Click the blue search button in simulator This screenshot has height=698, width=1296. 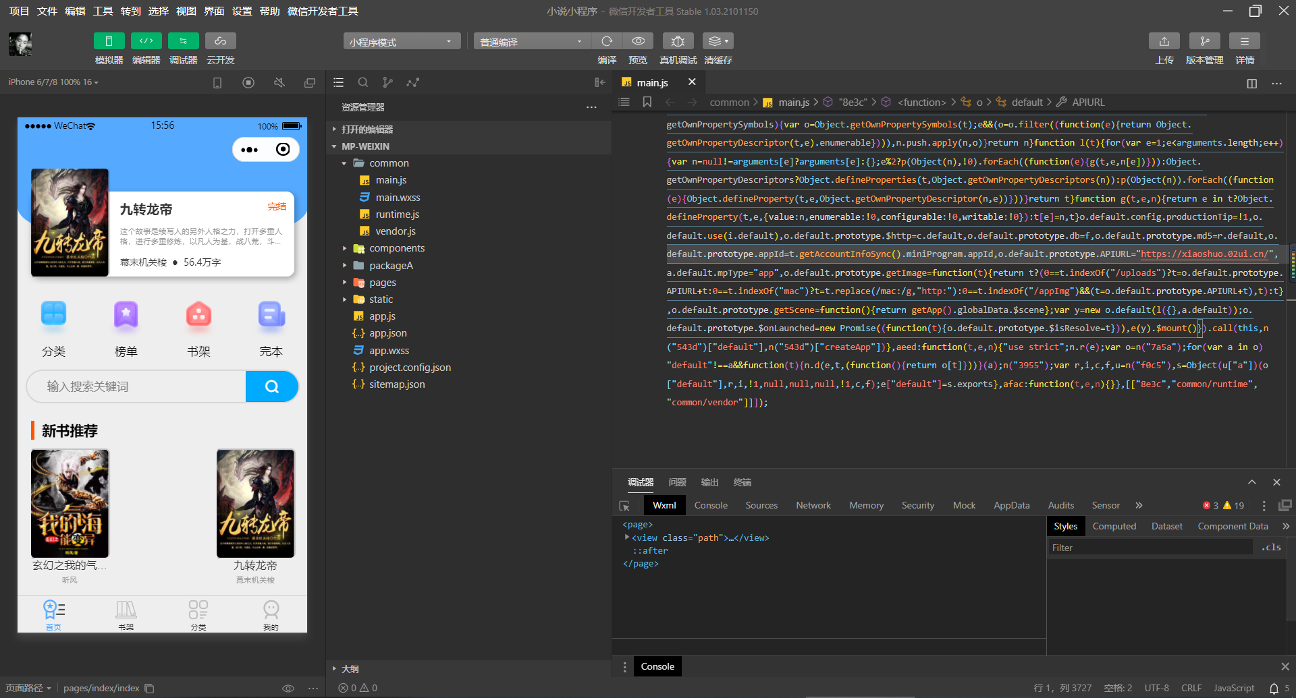pyautogui.click(x=271, y=386)
